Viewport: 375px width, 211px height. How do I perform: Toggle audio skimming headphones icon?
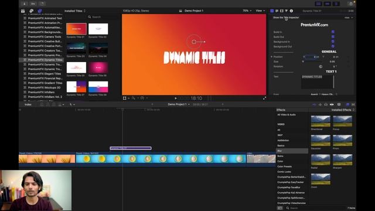point(326,104)
